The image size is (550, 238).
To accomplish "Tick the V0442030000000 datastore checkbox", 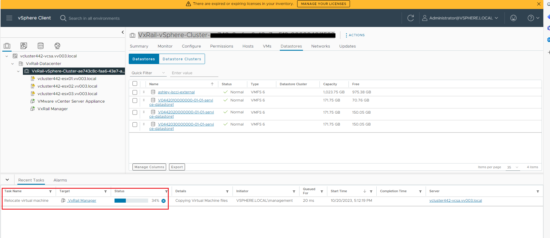I will (135, 125).
